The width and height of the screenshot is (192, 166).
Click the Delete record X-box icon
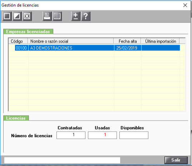[x=27, y=16]
